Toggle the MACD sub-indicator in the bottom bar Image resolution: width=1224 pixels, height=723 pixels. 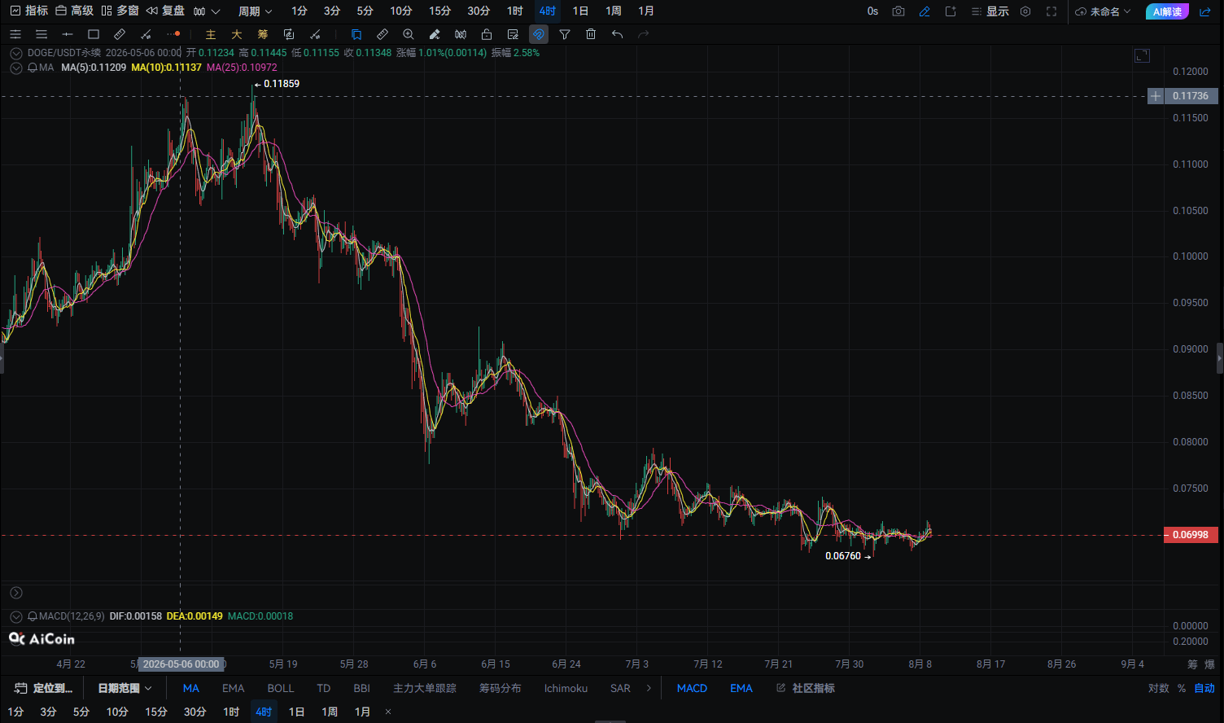(692, 689)
